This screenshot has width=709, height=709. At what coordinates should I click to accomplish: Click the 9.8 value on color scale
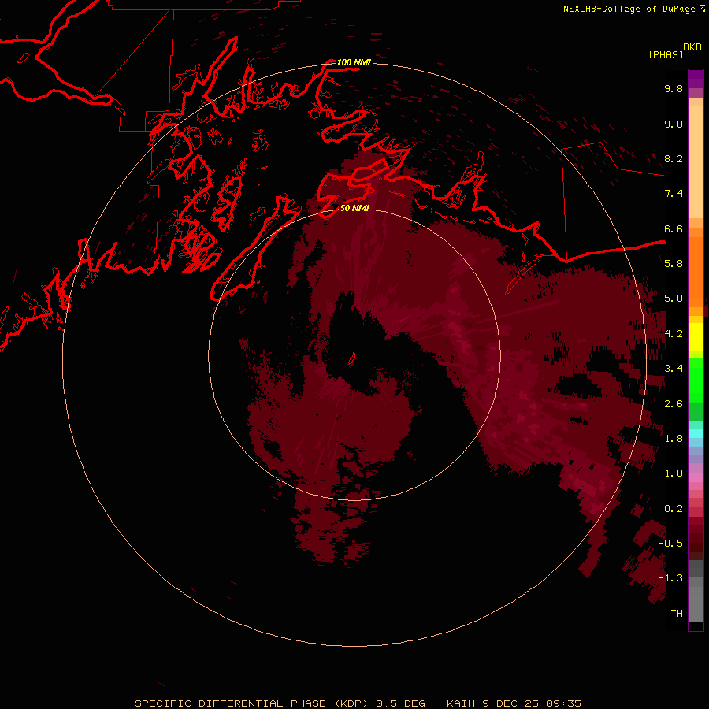[x=674, y=88]
